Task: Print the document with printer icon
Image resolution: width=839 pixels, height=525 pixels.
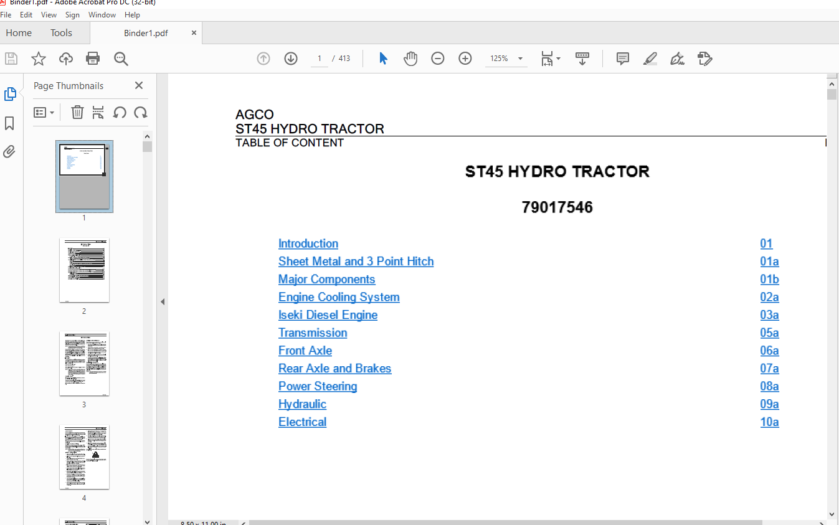Action: 93,59
